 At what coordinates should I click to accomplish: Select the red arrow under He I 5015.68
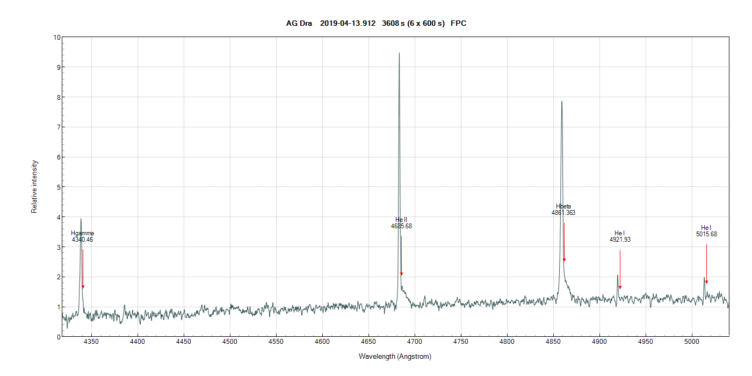(x=706, y=264)
